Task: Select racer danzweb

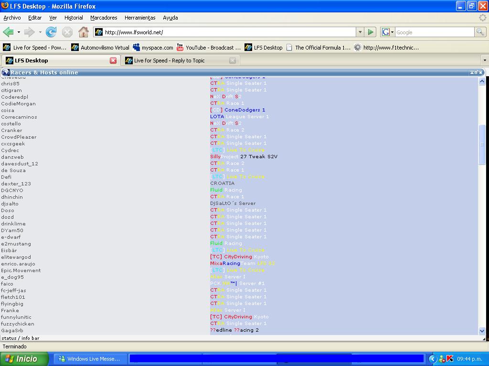Action: (x=12, y=157)
